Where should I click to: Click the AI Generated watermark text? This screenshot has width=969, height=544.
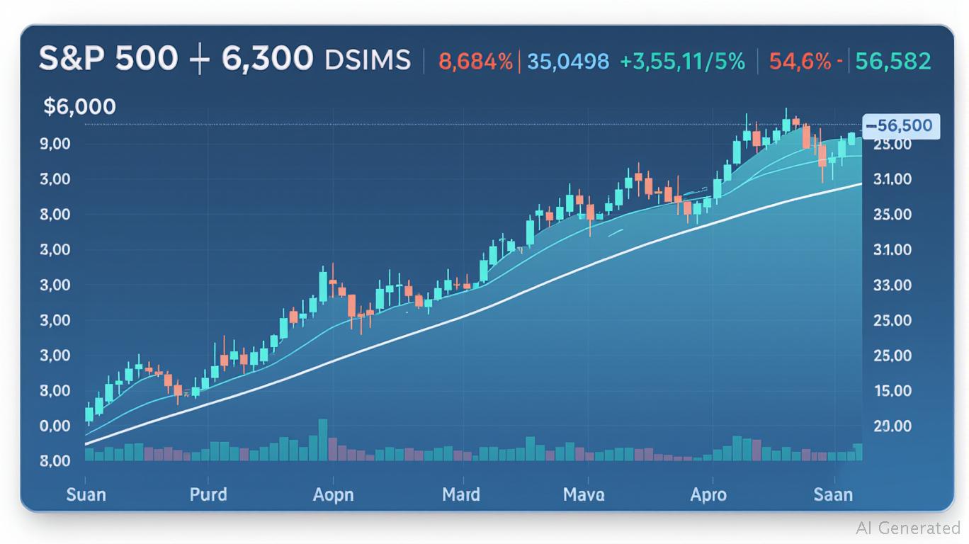coord(908,528)
